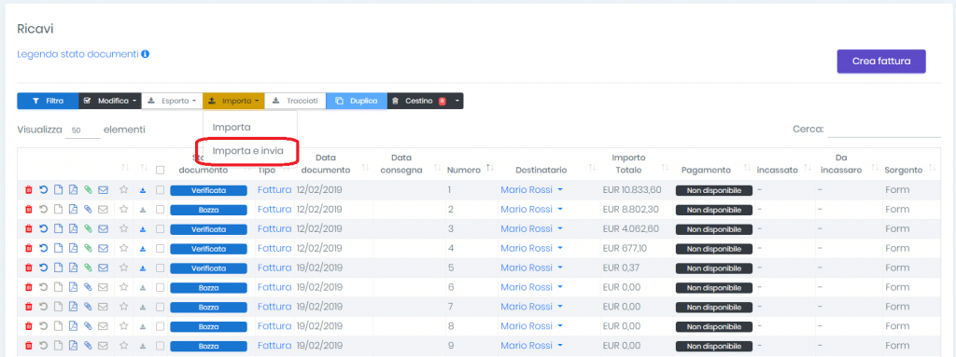Click the paperclip icon in invoice 2 row

[88, 210]
